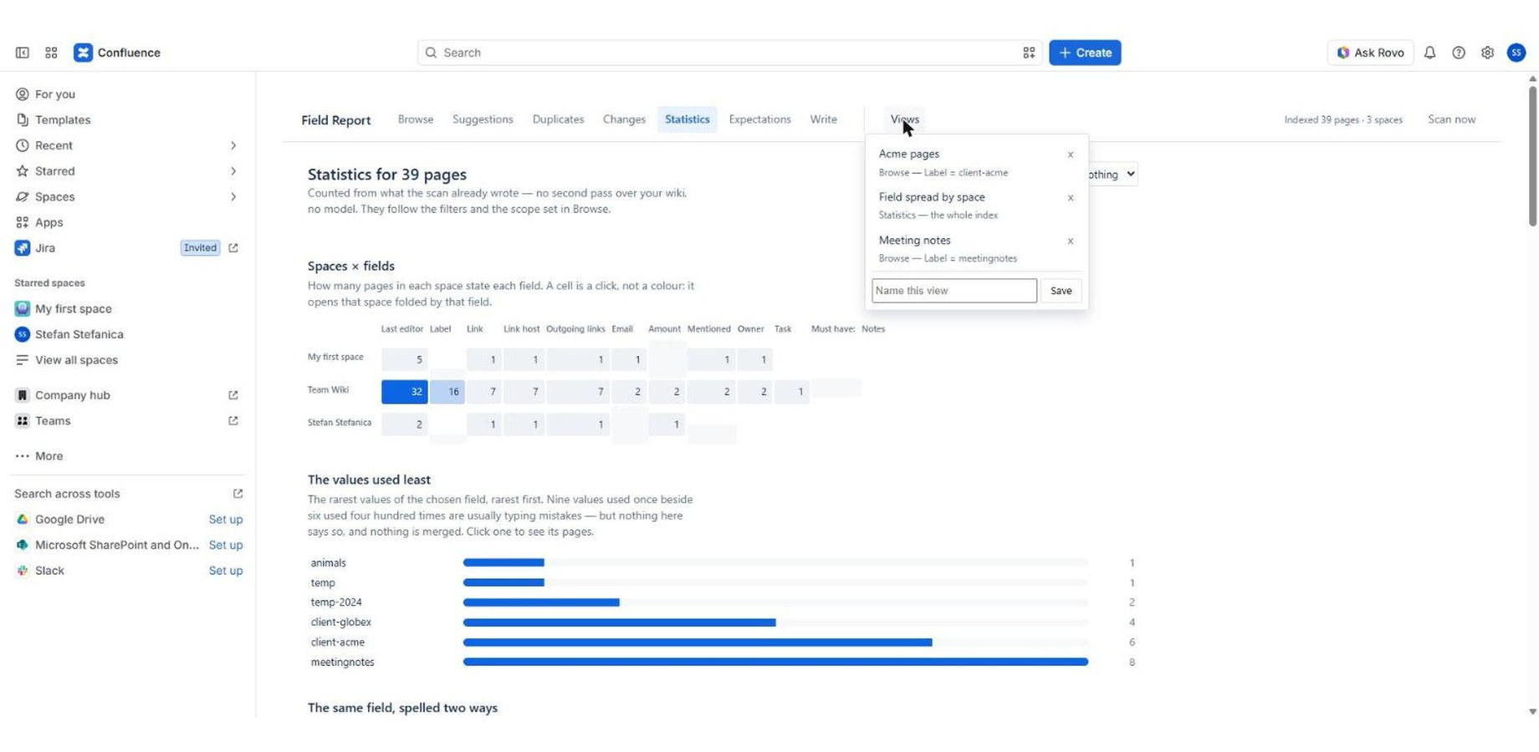Open the Search across tools external icon
Screen dimensions: 1539x752
click(238, 494)
